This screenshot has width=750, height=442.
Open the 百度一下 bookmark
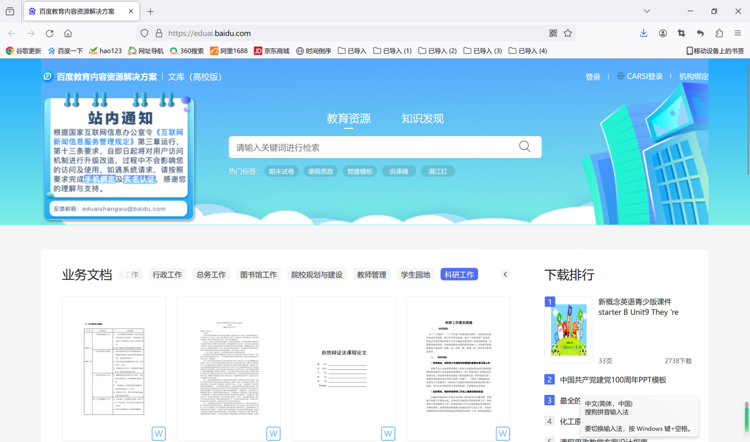click(65, 51)
